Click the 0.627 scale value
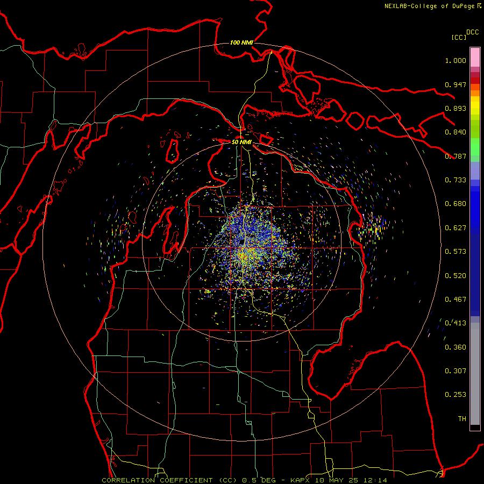This screenshot has width=484, height=484. [455, 228]
